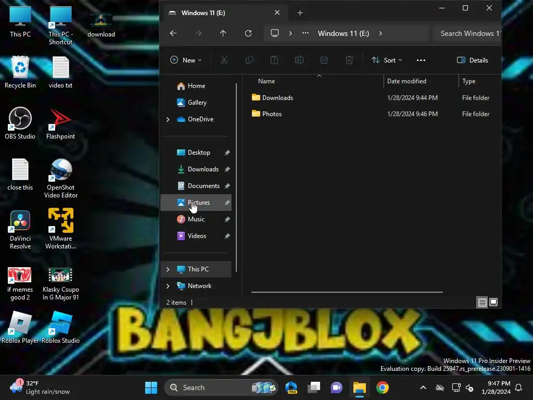
Task: Click the OpenShot Video Editor icon
Action: (x=60, y=178)
